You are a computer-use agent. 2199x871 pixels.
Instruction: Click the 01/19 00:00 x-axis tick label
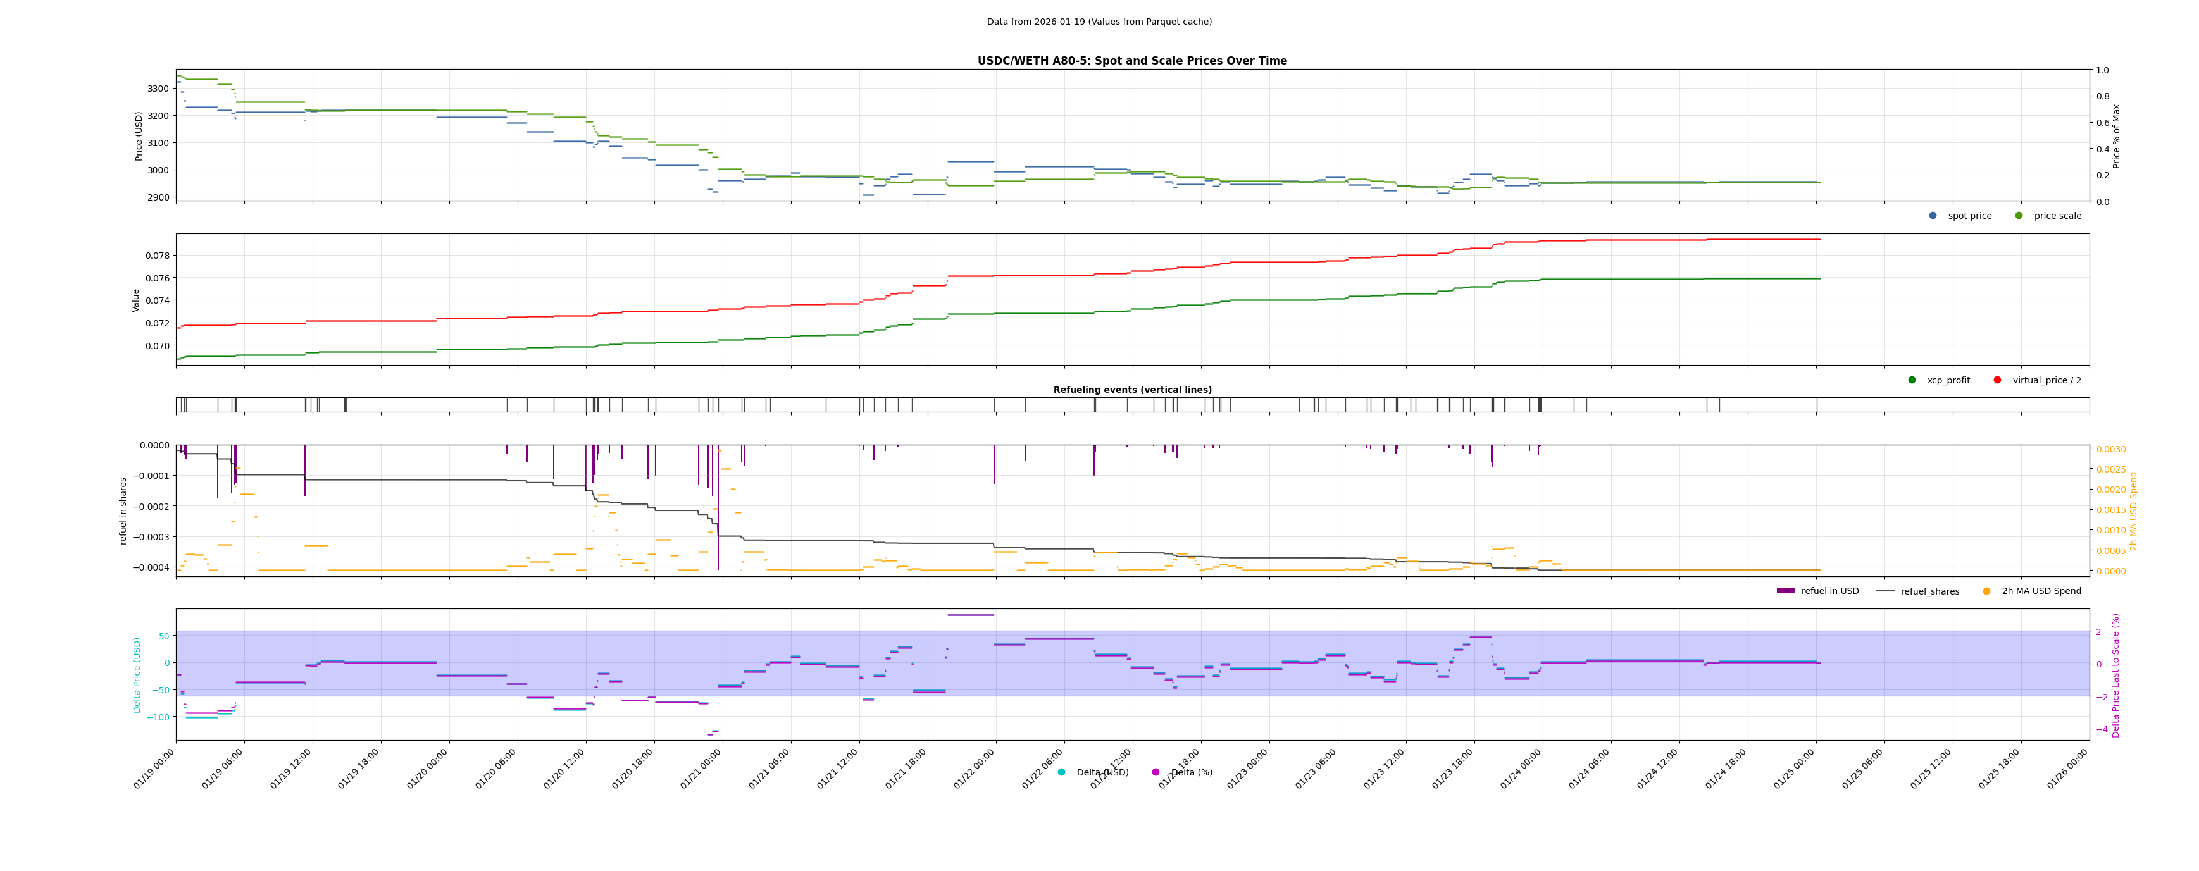click(154, 770)
